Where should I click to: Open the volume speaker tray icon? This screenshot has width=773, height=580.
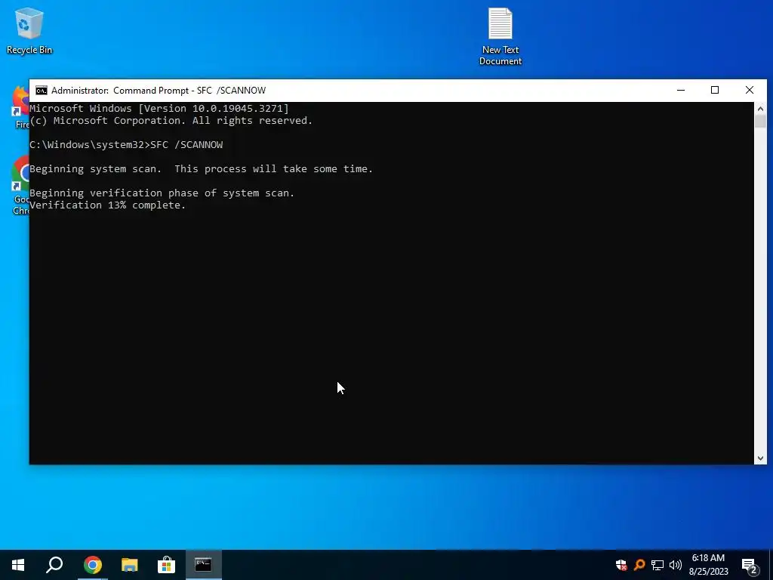click(676, 565)
